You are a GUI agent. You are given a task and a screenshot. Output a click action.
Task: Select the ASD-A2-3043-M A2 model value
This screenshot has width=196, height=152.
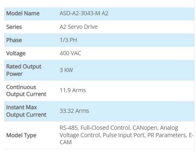pyautogui.click(x=84, y=14)
